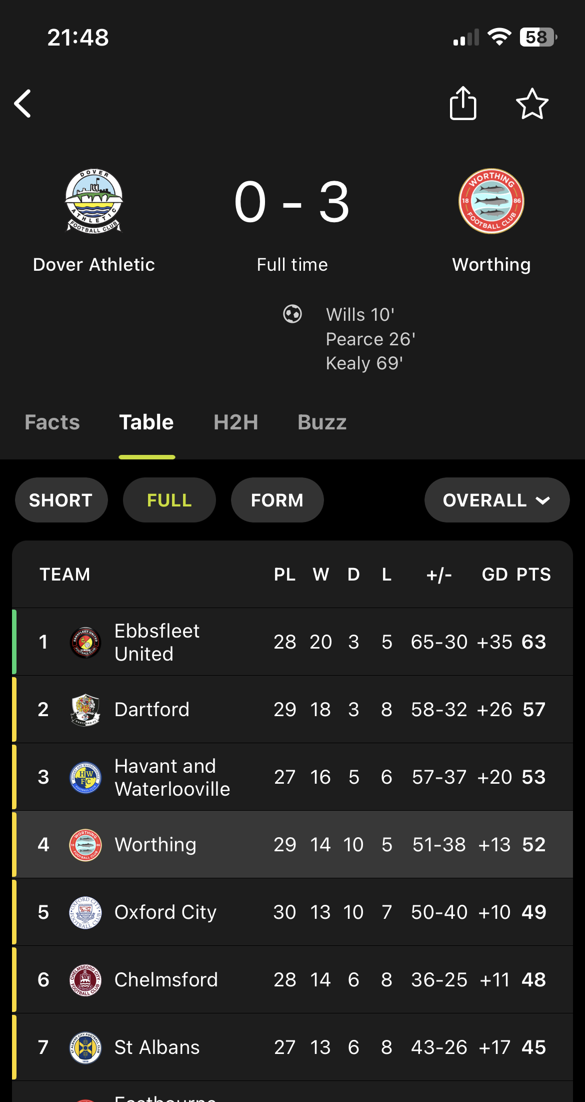The width and height of the screenshot is (585, 1102).
Task: Open the Buzz tab
Action: [x=322, y=422]
